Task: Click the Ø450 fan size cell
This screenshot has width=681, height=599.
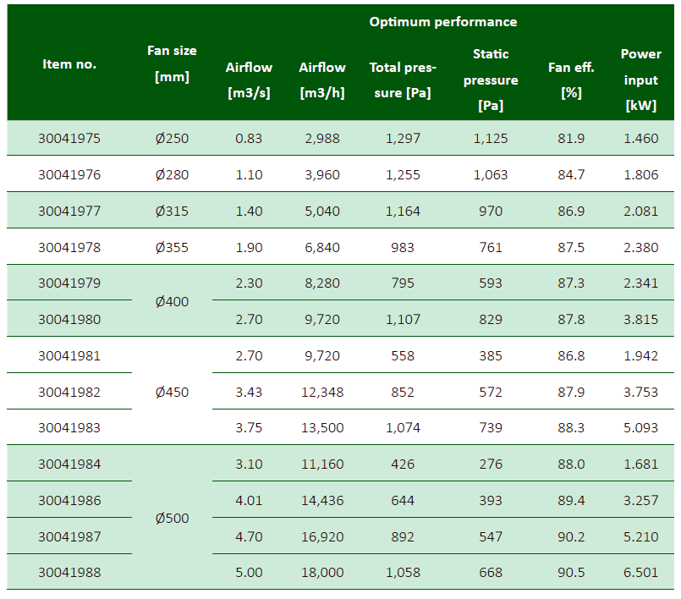Action: pyautogui.click(x=172, y=392)
